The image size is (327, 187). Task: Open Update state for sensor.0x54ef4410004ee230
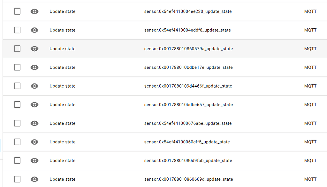[62, 11]
